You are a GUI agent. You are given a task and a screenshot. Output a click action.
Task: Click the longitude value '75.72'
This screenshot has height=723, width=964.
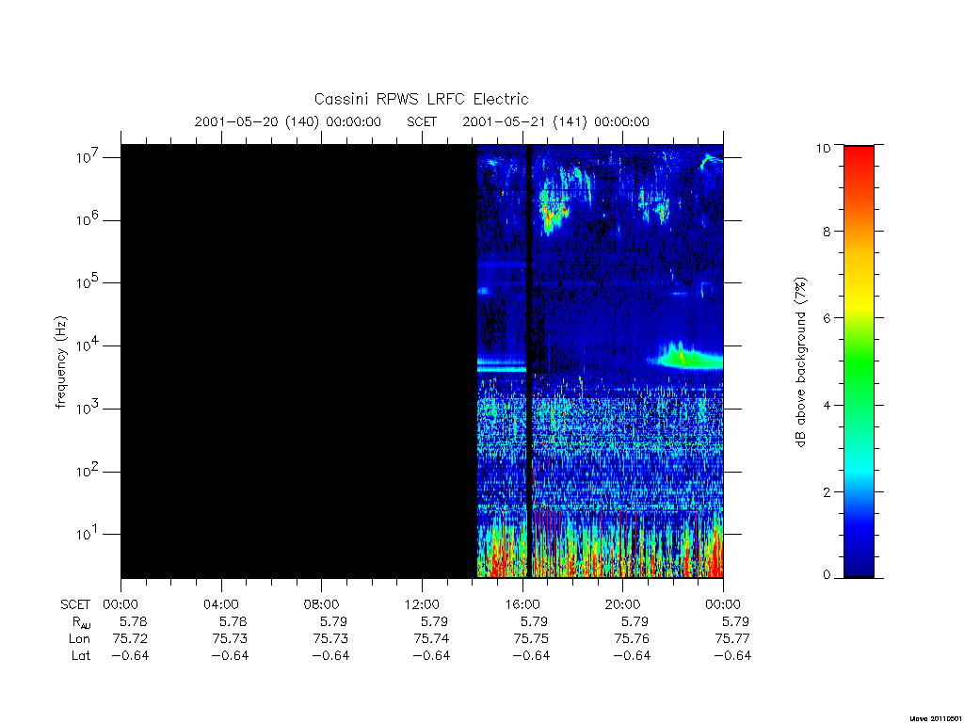coord(130,639)
